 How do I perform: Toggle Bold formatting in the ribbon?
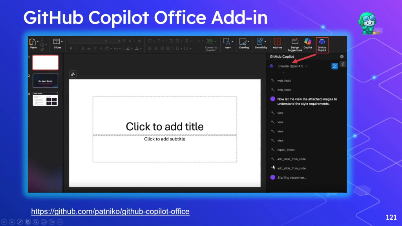71,48
